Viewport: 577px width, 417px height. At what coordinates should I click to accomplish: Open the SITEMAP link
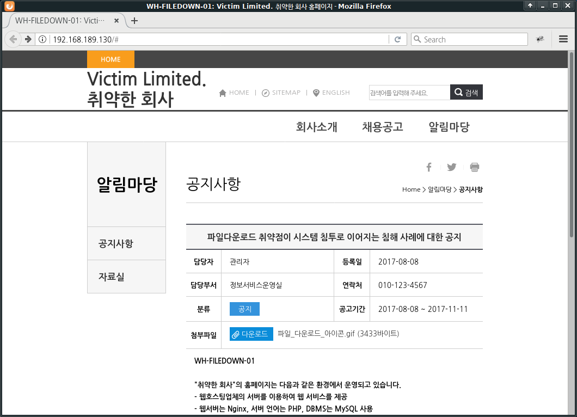286,93
